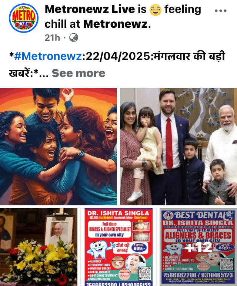Viewport: 237px width, 286px height.
Task: Open the three-dot post options menu
Action: coord(221,11)
